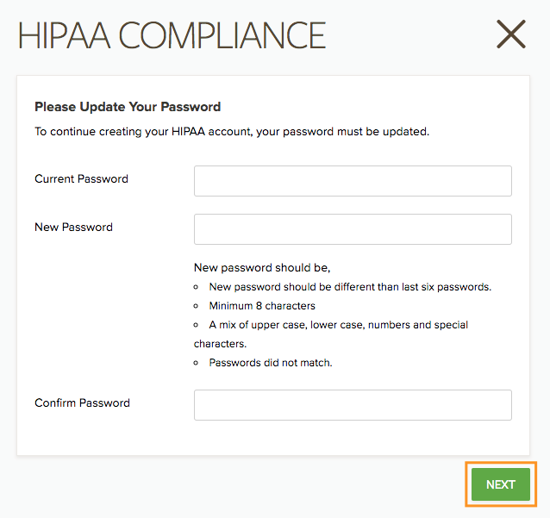The height and width of the screenshot is (518, 550).
Task: Click bullet marker beside Passwords did not match
Action: [197, 363]
